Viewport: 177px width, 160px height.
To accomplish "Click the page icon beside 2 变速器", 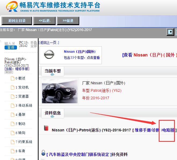I will click(13, 97).
